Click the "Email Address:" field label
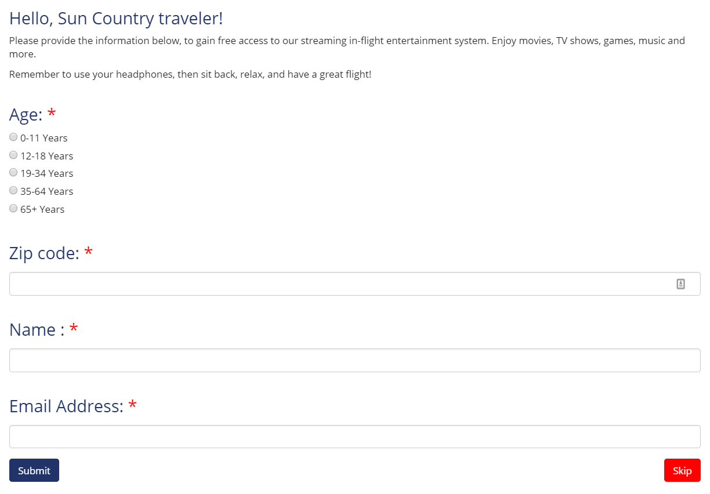 [x=66, y=406]
